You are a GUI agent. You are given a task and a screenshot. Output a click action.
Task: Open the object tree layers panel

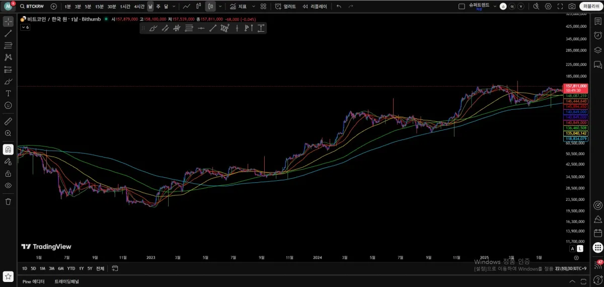click(x=597, y=50)
